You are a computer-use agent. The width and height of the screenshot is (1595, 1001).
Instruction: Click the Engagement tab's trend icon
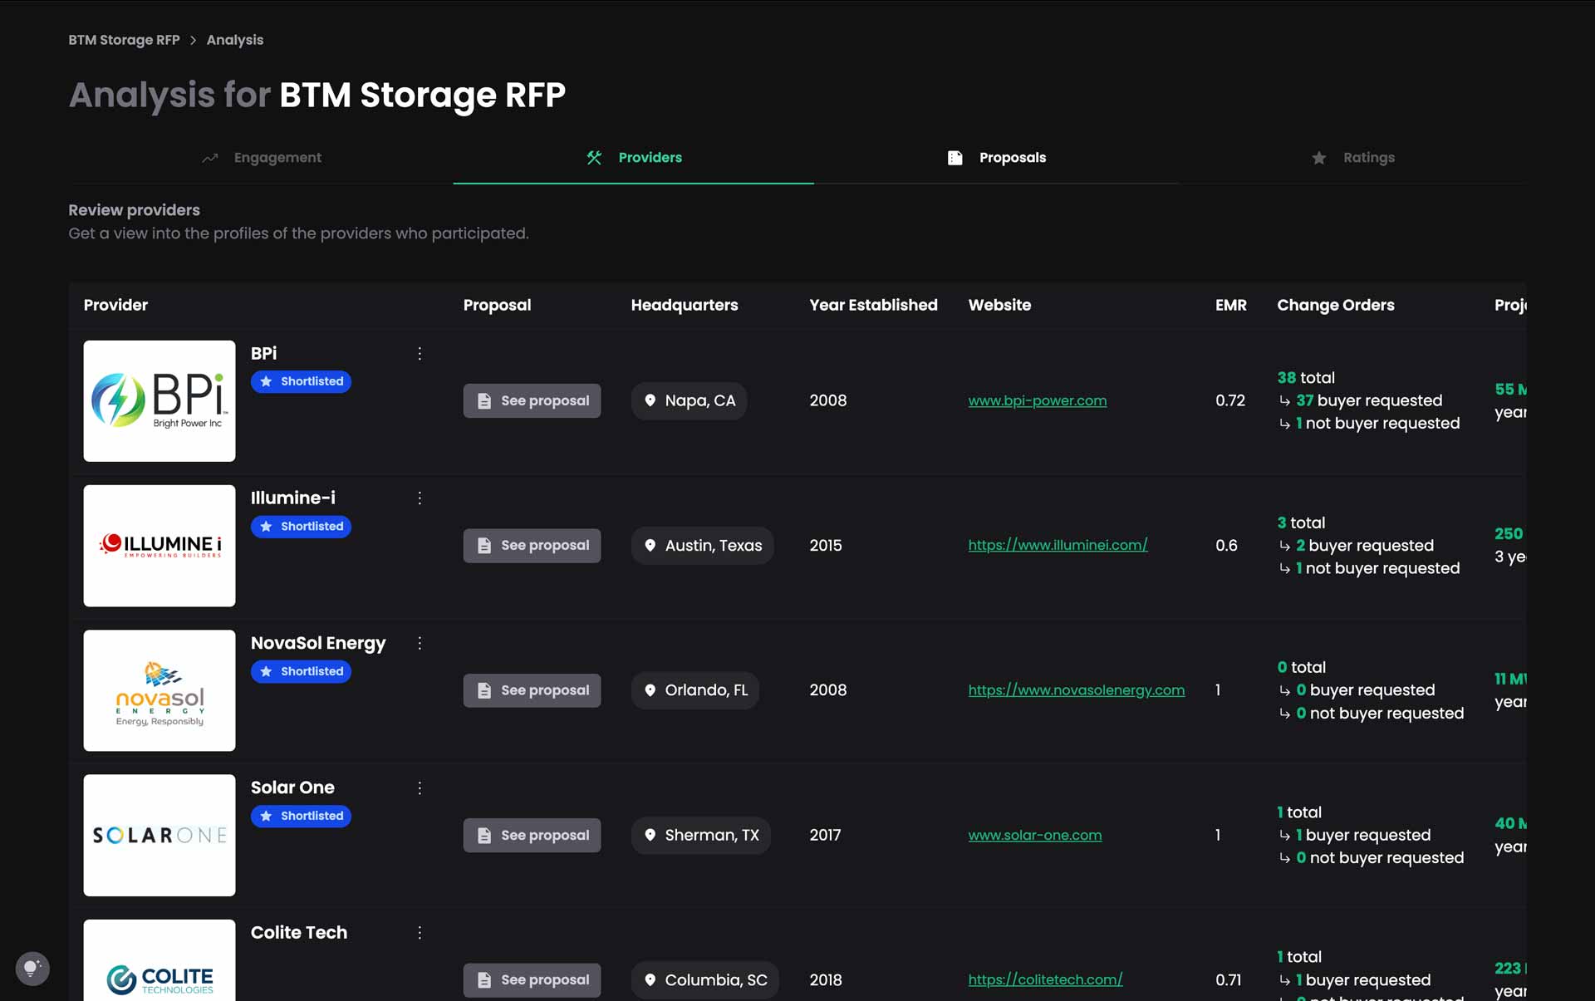tap(210, 158)
